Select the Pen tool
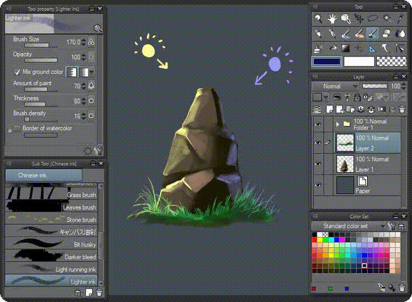This screenshot has height=302, width=412. click(x=318, y=33)
